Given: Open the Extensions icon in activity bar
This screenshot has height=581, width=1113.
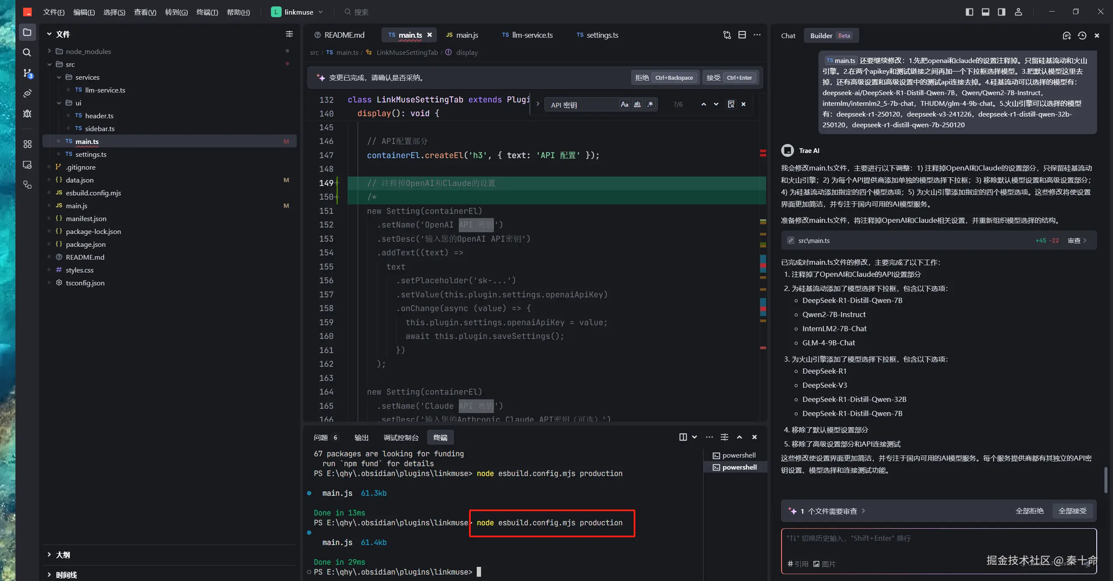Looking at the screenshot, I should [x=27, y=144].
